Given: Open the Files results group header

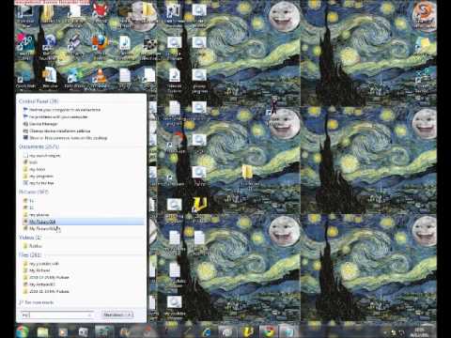Looking at the screenshot, I should pyautogui.click(x=30, y=255).
